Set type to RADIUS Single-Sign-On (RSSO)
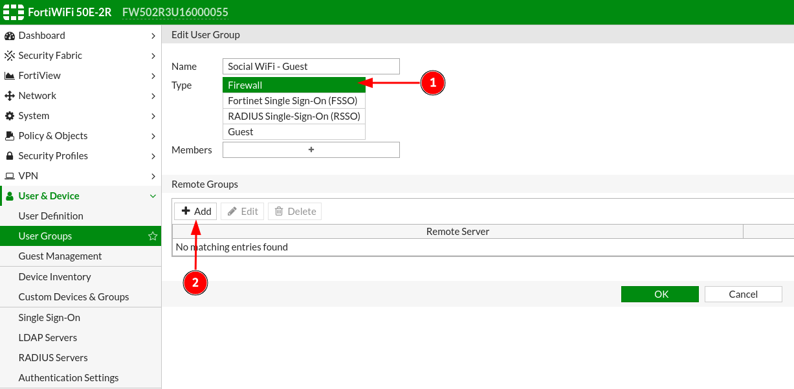 pos(294,117)
